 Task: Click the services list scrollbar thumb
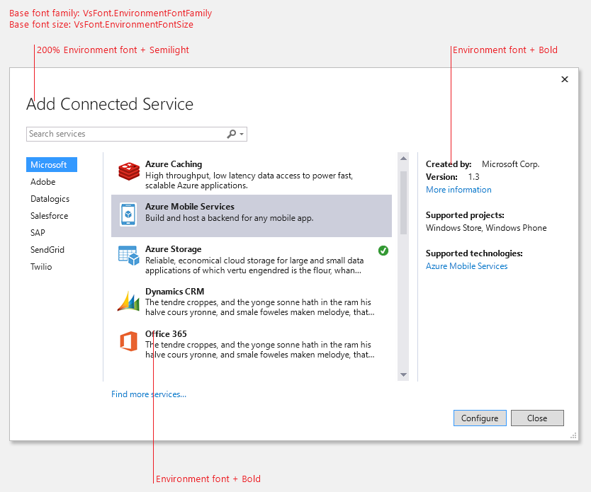pyautogui.click(x=403, y=202)
